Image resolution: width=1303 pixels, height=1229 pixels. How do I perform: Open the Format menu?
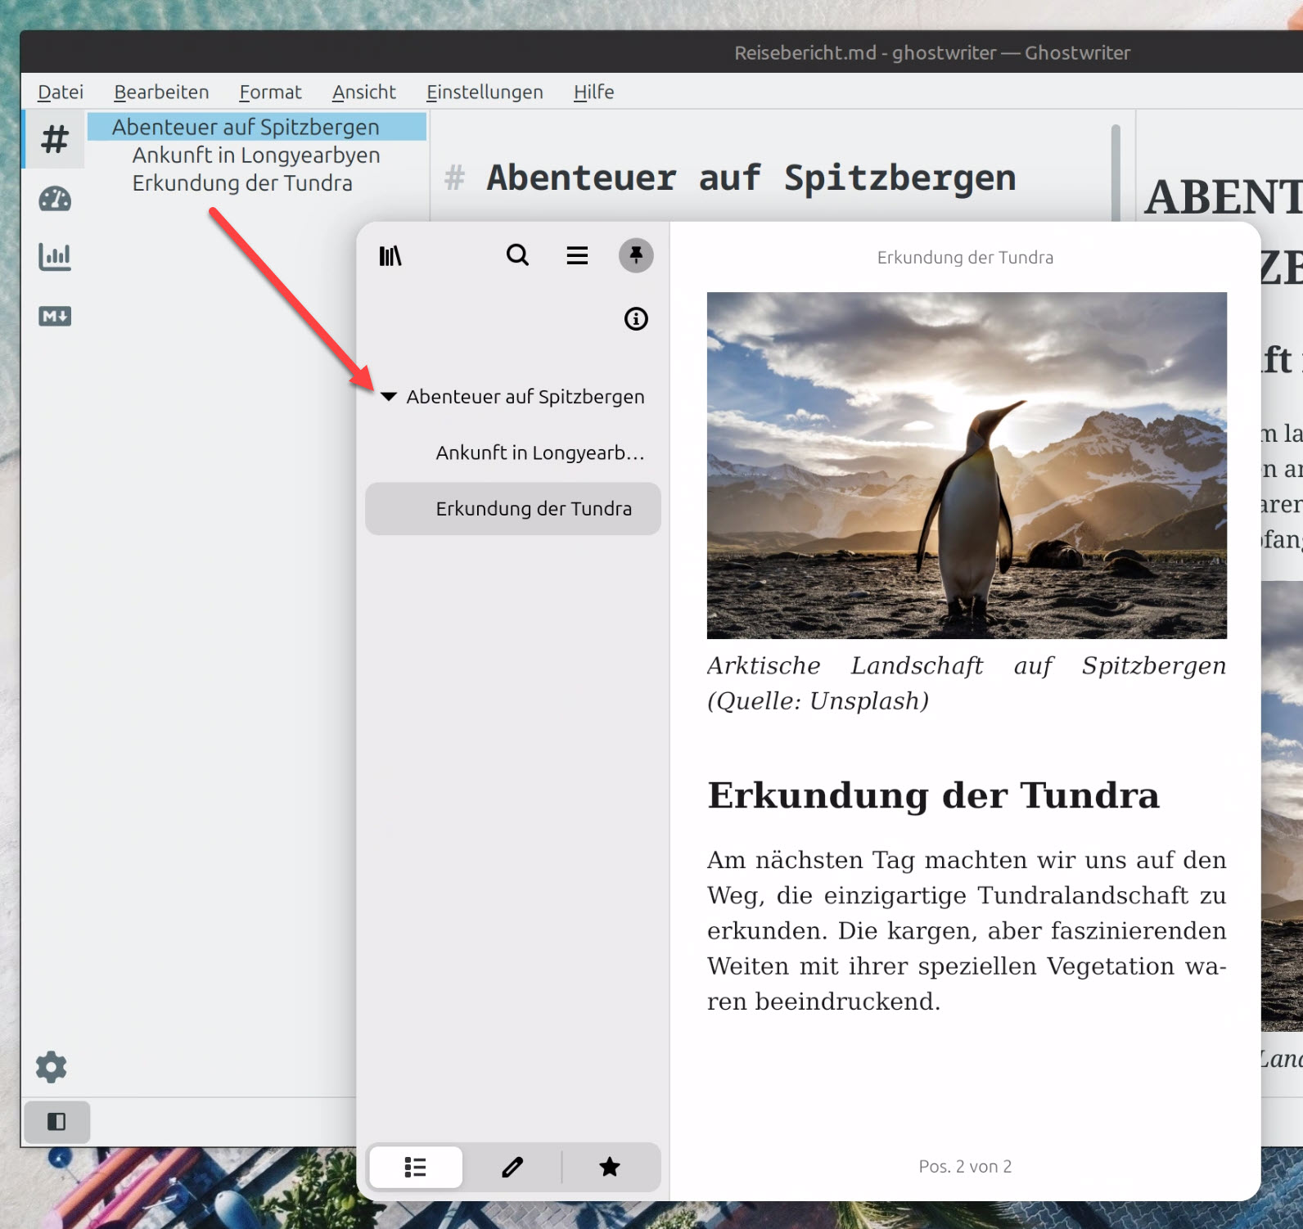(x=270, y=92)
